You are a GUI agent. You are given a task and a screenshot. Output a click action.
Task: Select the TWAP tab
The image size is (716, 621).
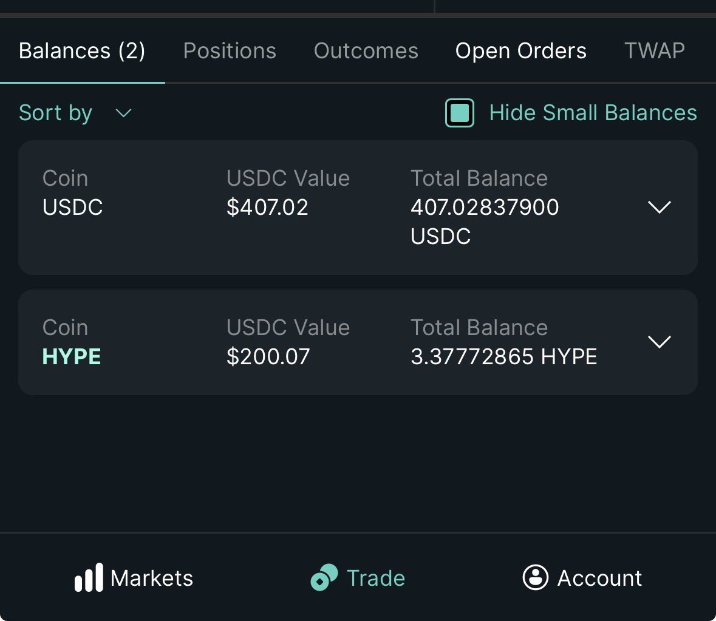coord(654,50)
